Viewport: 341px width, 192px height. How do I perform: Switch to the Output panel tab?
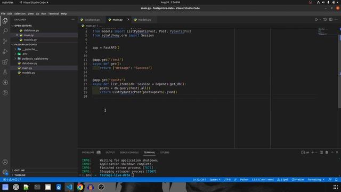click(110, 153)
